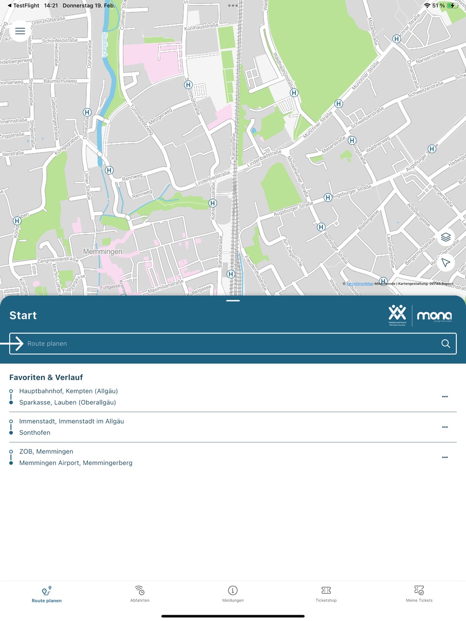Select Immenstadt, Immenstadt im Allgäu entry
Viewport: 466px width, 621px height.
(x=71, y=421)
